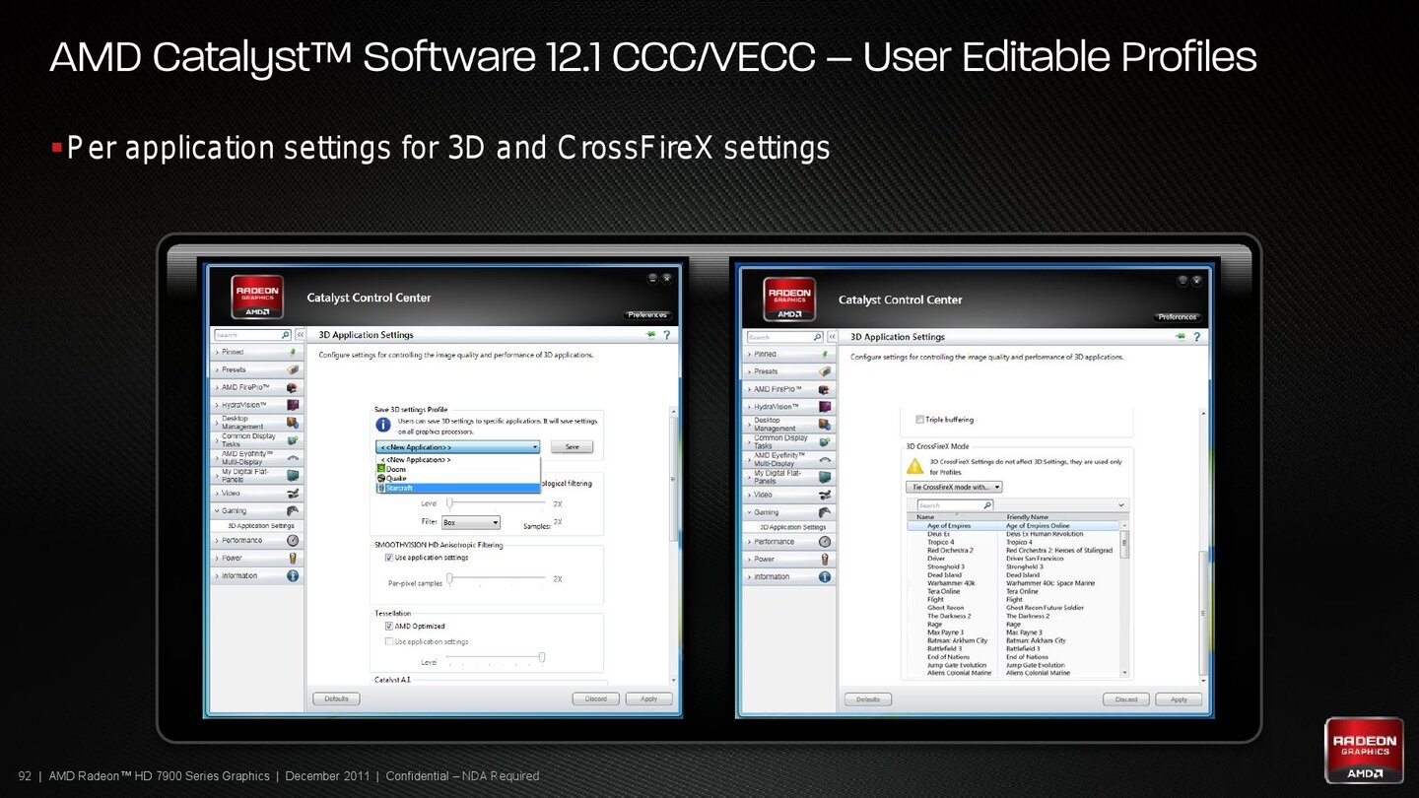The width and height of the screenshot is (1419, 798).
Task: Click Performance gauge icon in left window
Action: pos(293,540)
